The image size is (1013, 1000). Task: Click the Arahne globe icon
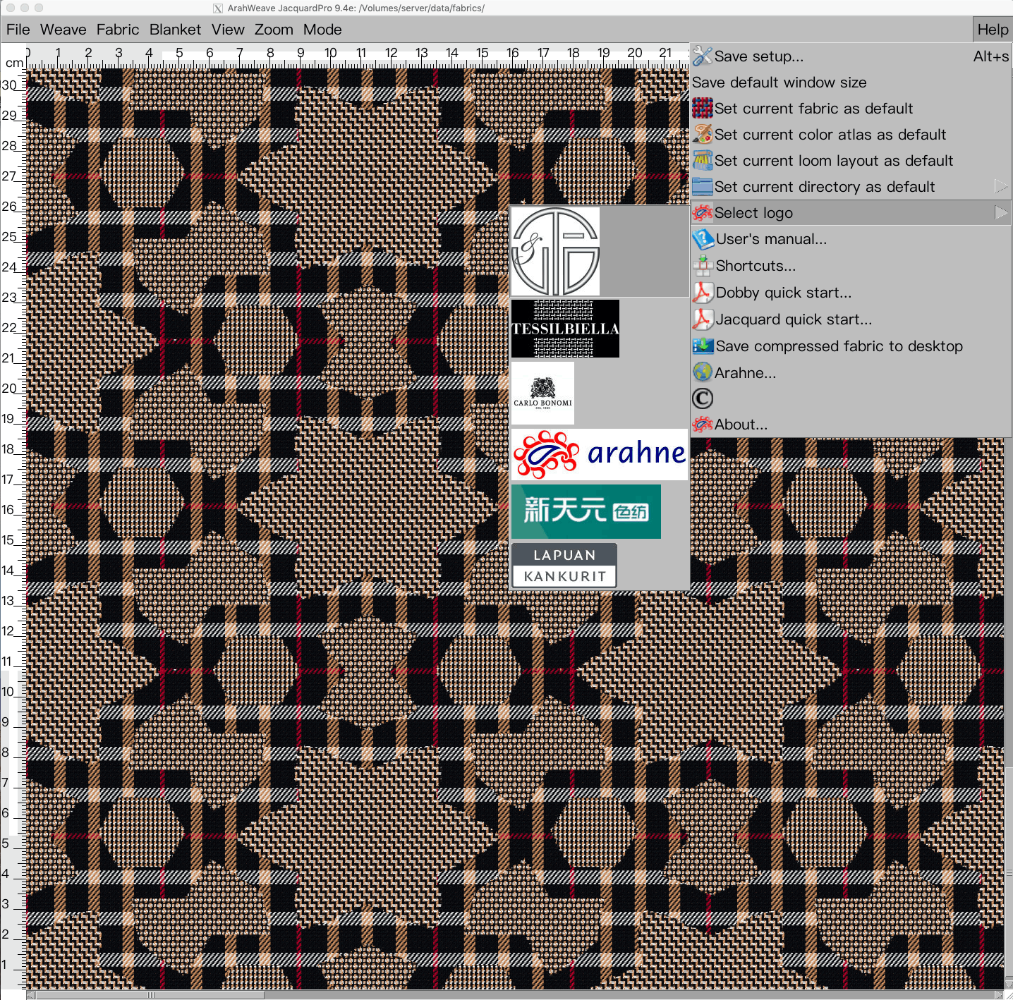[702, 372]
